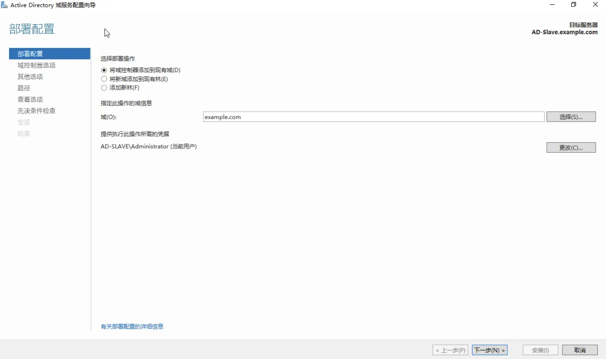Click the 域(O) field containing example.com
Viewport: 606px width, 359px height.
click(373, 117)
